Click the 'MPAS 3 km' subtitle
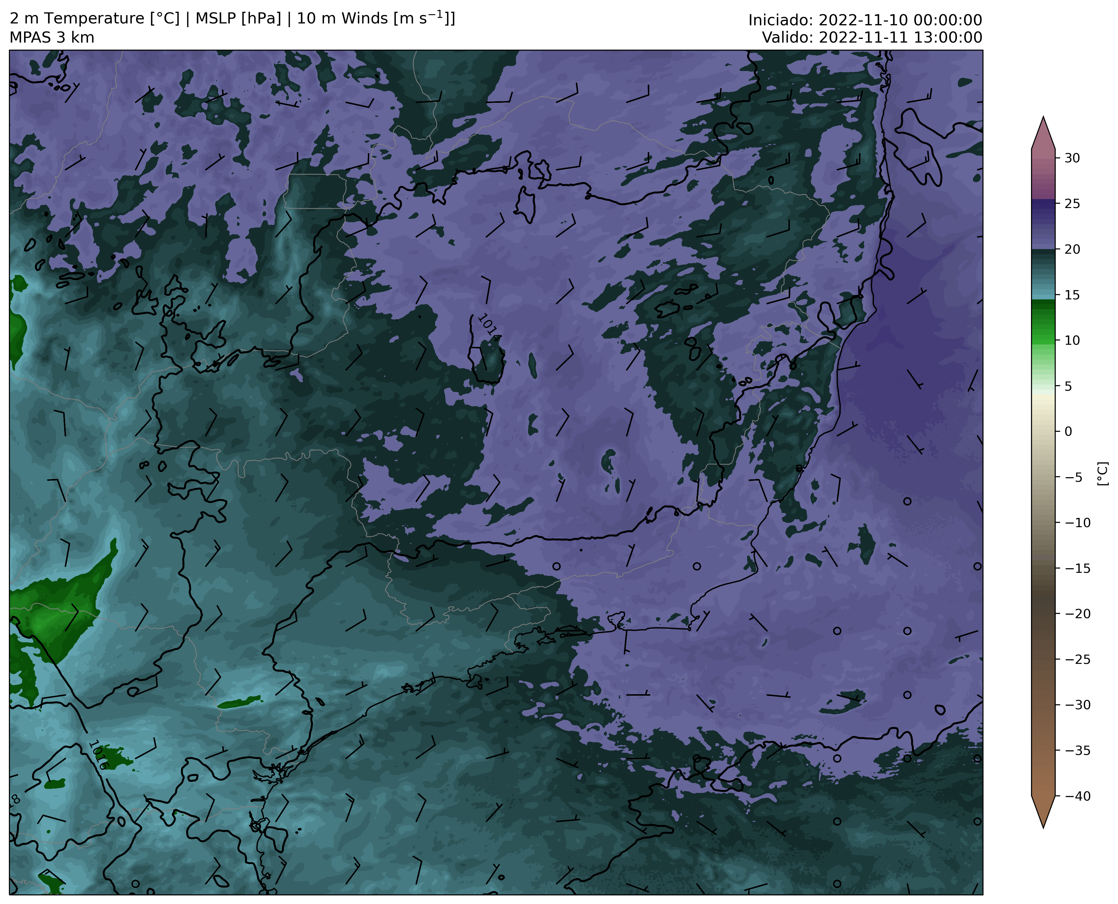1118x904 pixels. coord(52,38)
